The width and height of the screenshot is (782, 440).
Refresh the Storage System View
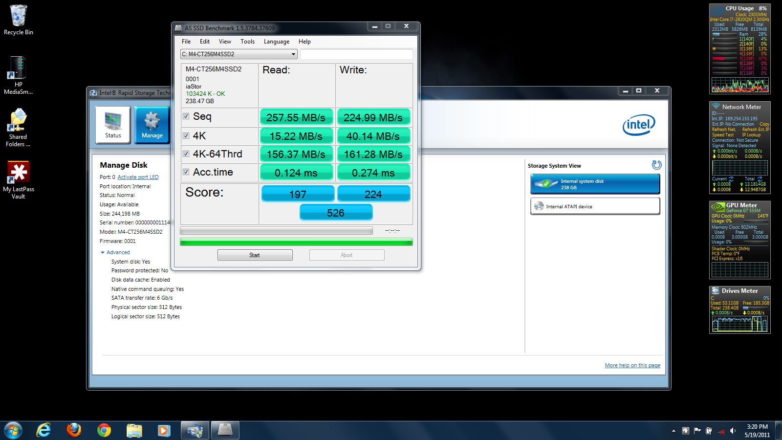[x=656, y=165]
